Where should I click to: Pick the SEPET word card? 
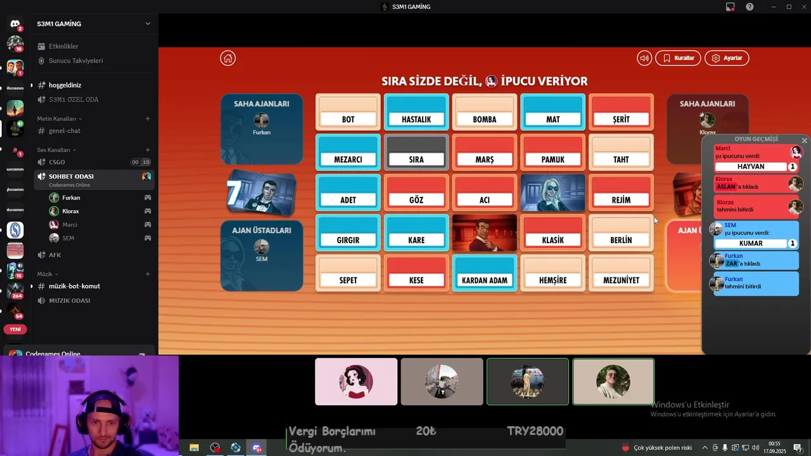point(348,274)
